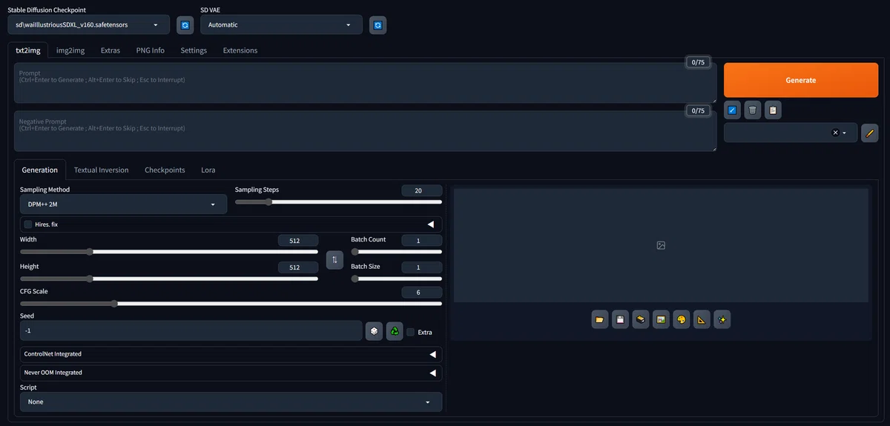This screenshot has width=890, height=426.
Task: Open the Script dropdown set to None
Action: (231, 402)
